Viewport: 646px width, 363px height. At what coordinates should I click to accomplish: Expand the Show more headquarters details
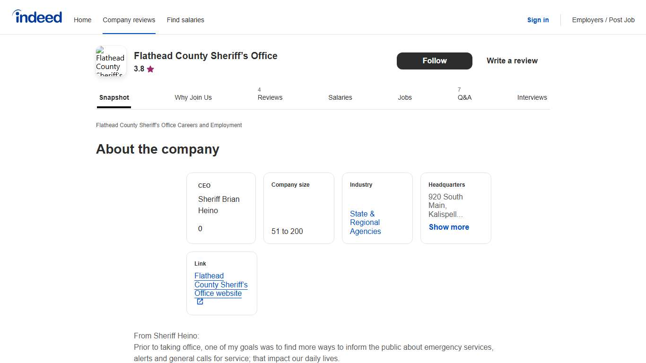448,227
